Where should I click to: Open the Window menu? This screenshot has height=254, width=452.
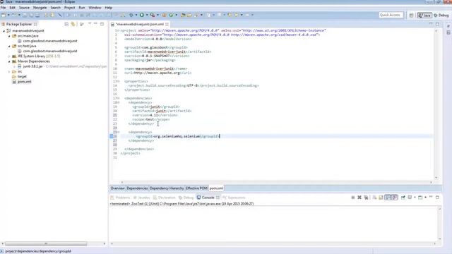pyautogui.click(x=95, y=8)
